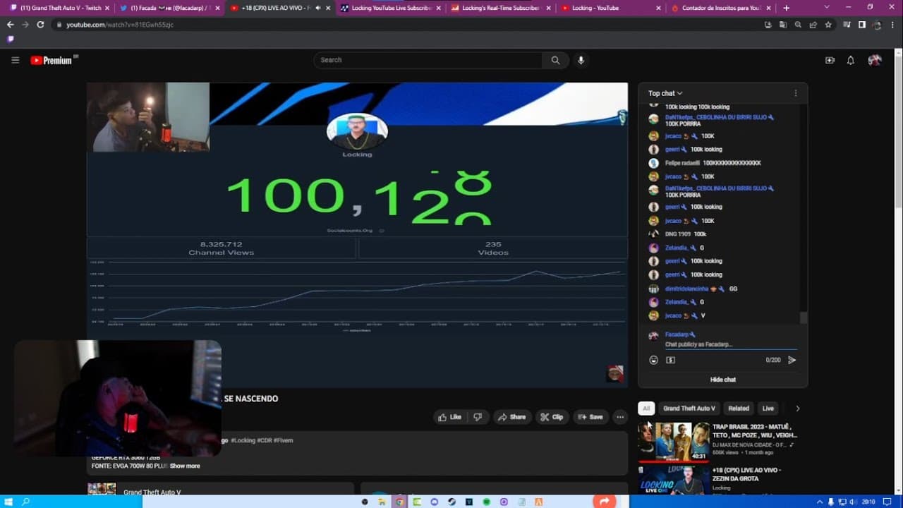Open Chrome in the taskbar
The image size is (903, 508).
[399, 502]
